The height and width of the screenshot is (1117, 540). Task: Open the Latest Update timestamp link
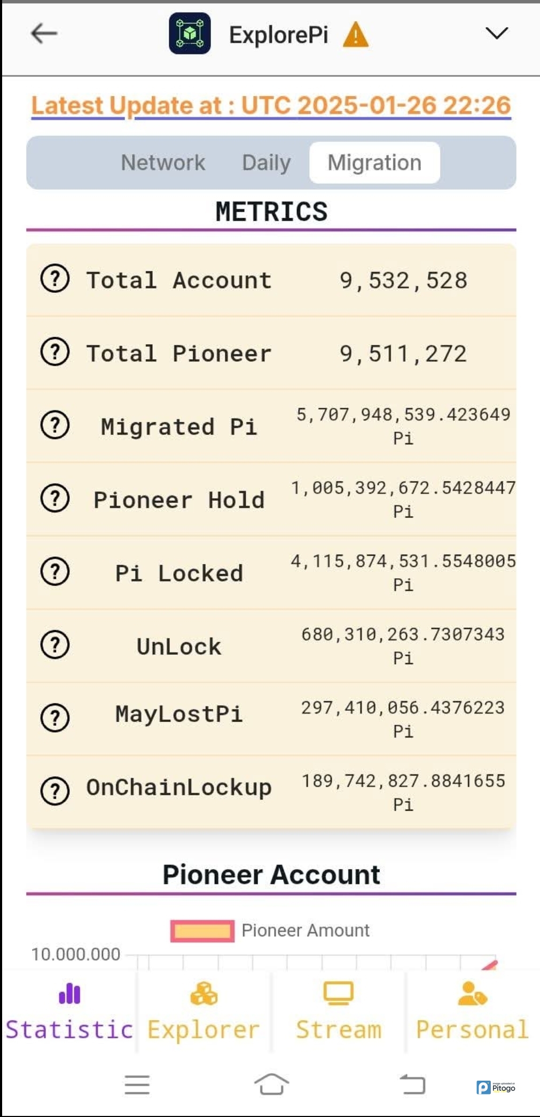click(271, 105)
